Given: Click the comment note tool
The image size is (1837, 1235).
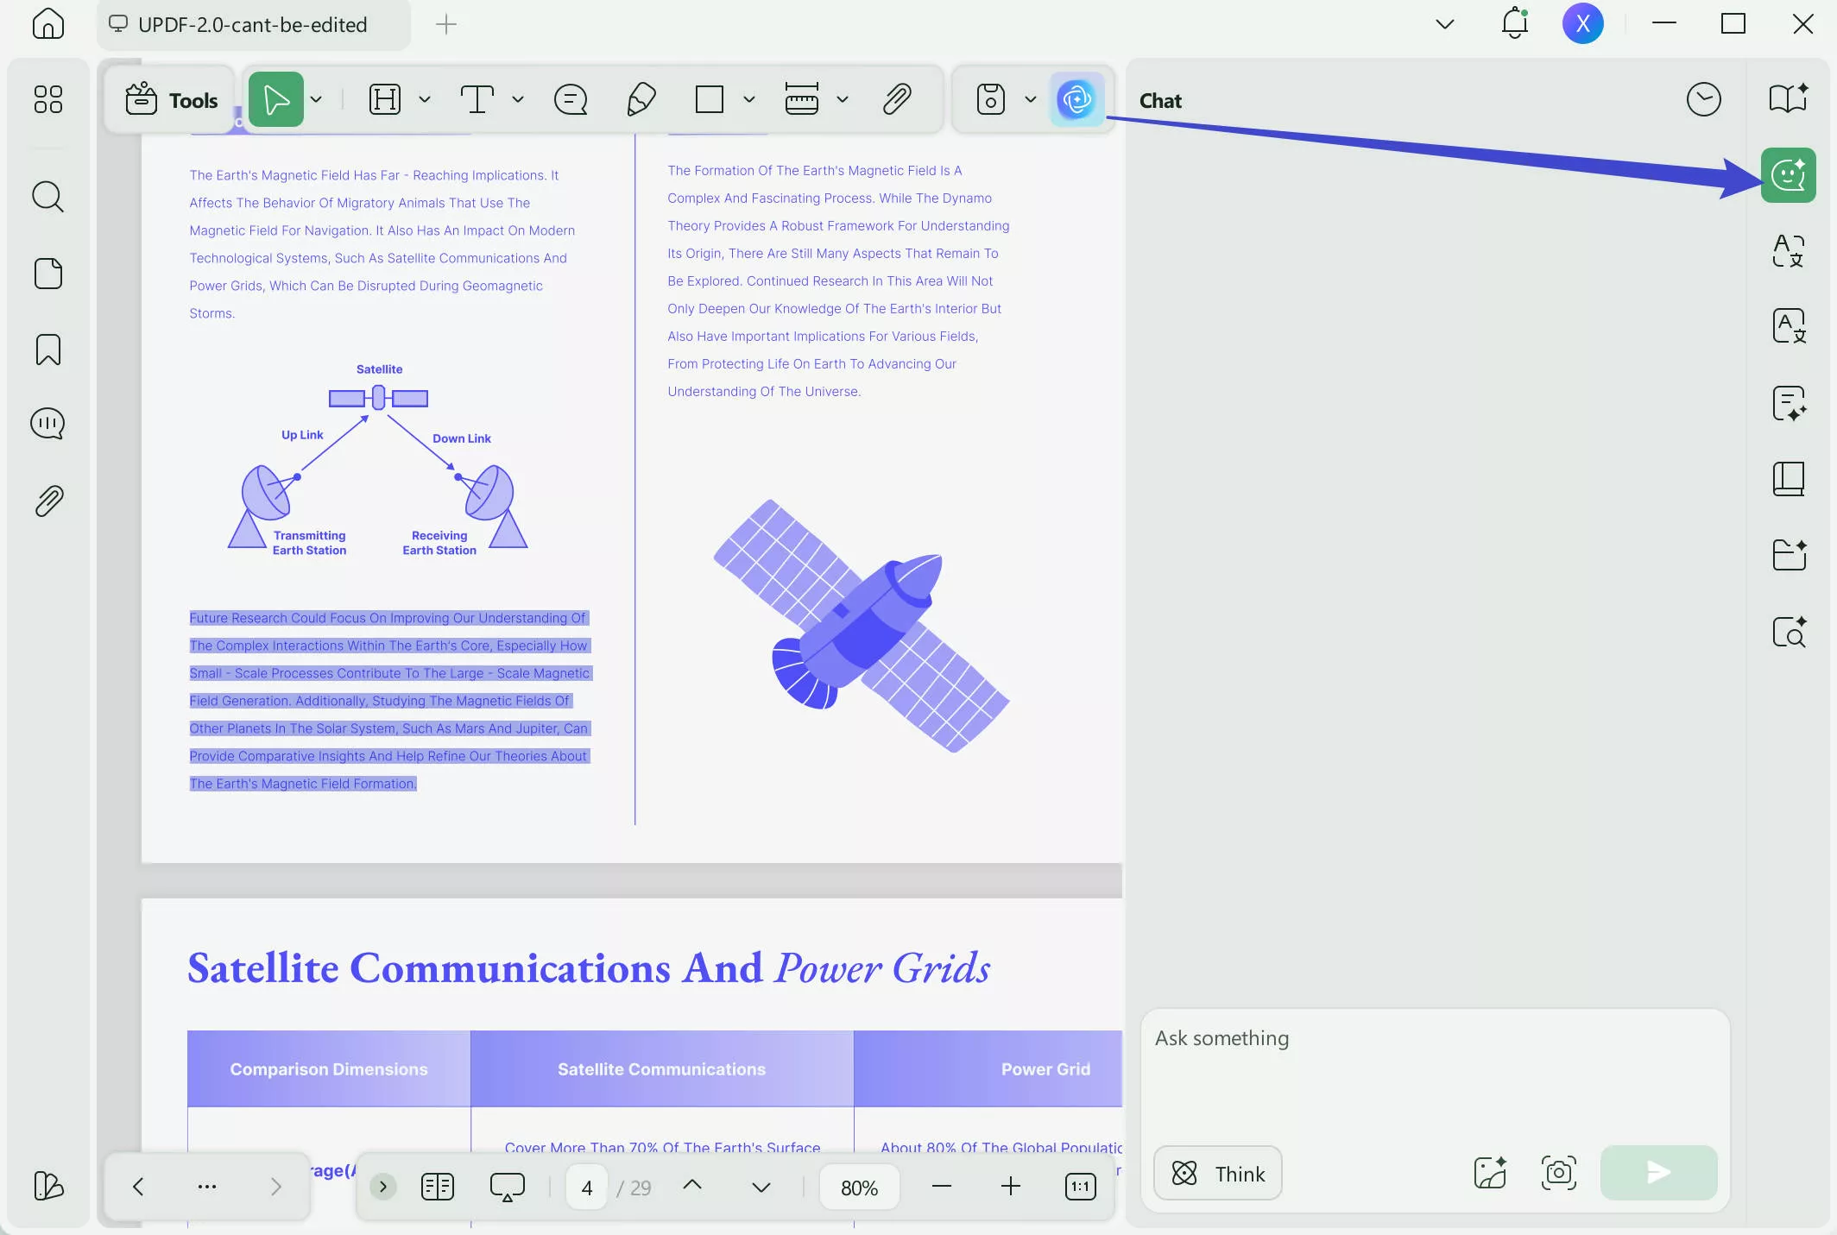Looking at the screenshot, I should pyautogui.click(x=571, y=99).
